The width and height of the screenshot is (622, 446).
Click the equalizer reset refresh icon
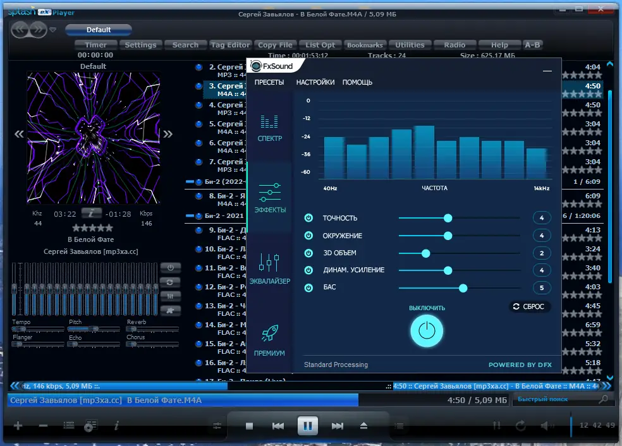click(171, 282)
